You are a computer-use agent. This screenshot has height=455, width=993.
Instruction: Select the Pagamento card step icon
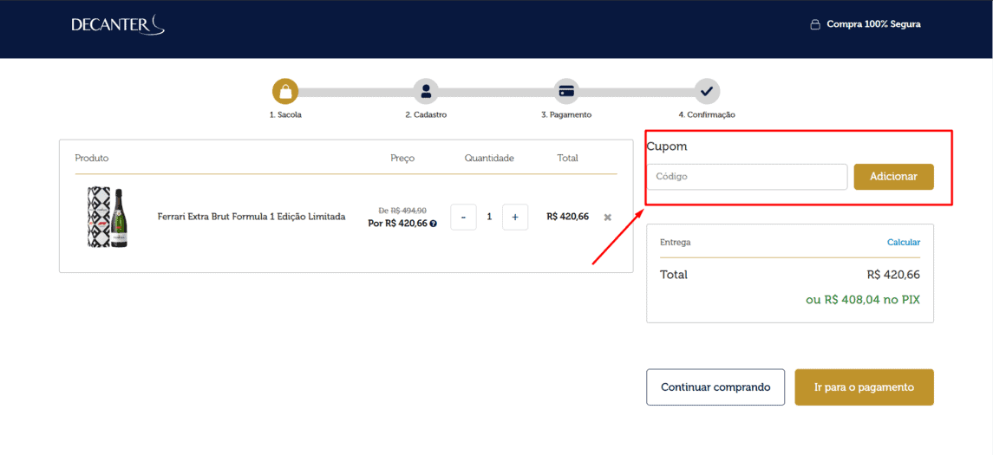[566, 92]
